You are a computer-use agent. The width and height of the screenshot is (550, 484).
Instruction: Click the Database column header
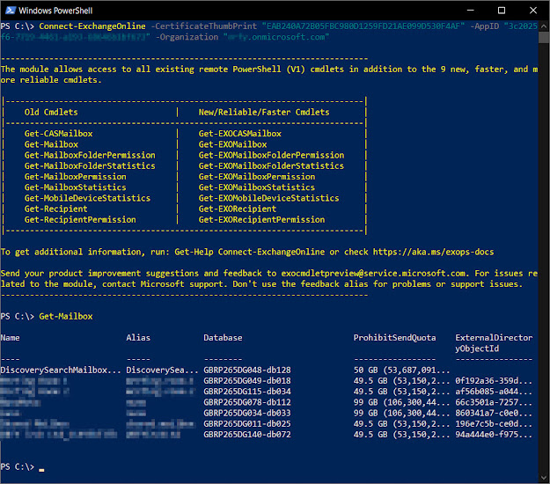coord(223,338)
